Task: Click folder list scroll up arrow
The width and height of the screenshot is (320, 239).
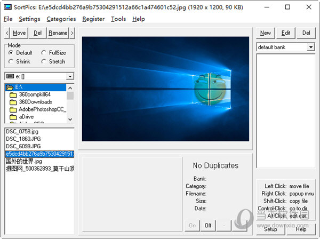Action: coord(70,88)
